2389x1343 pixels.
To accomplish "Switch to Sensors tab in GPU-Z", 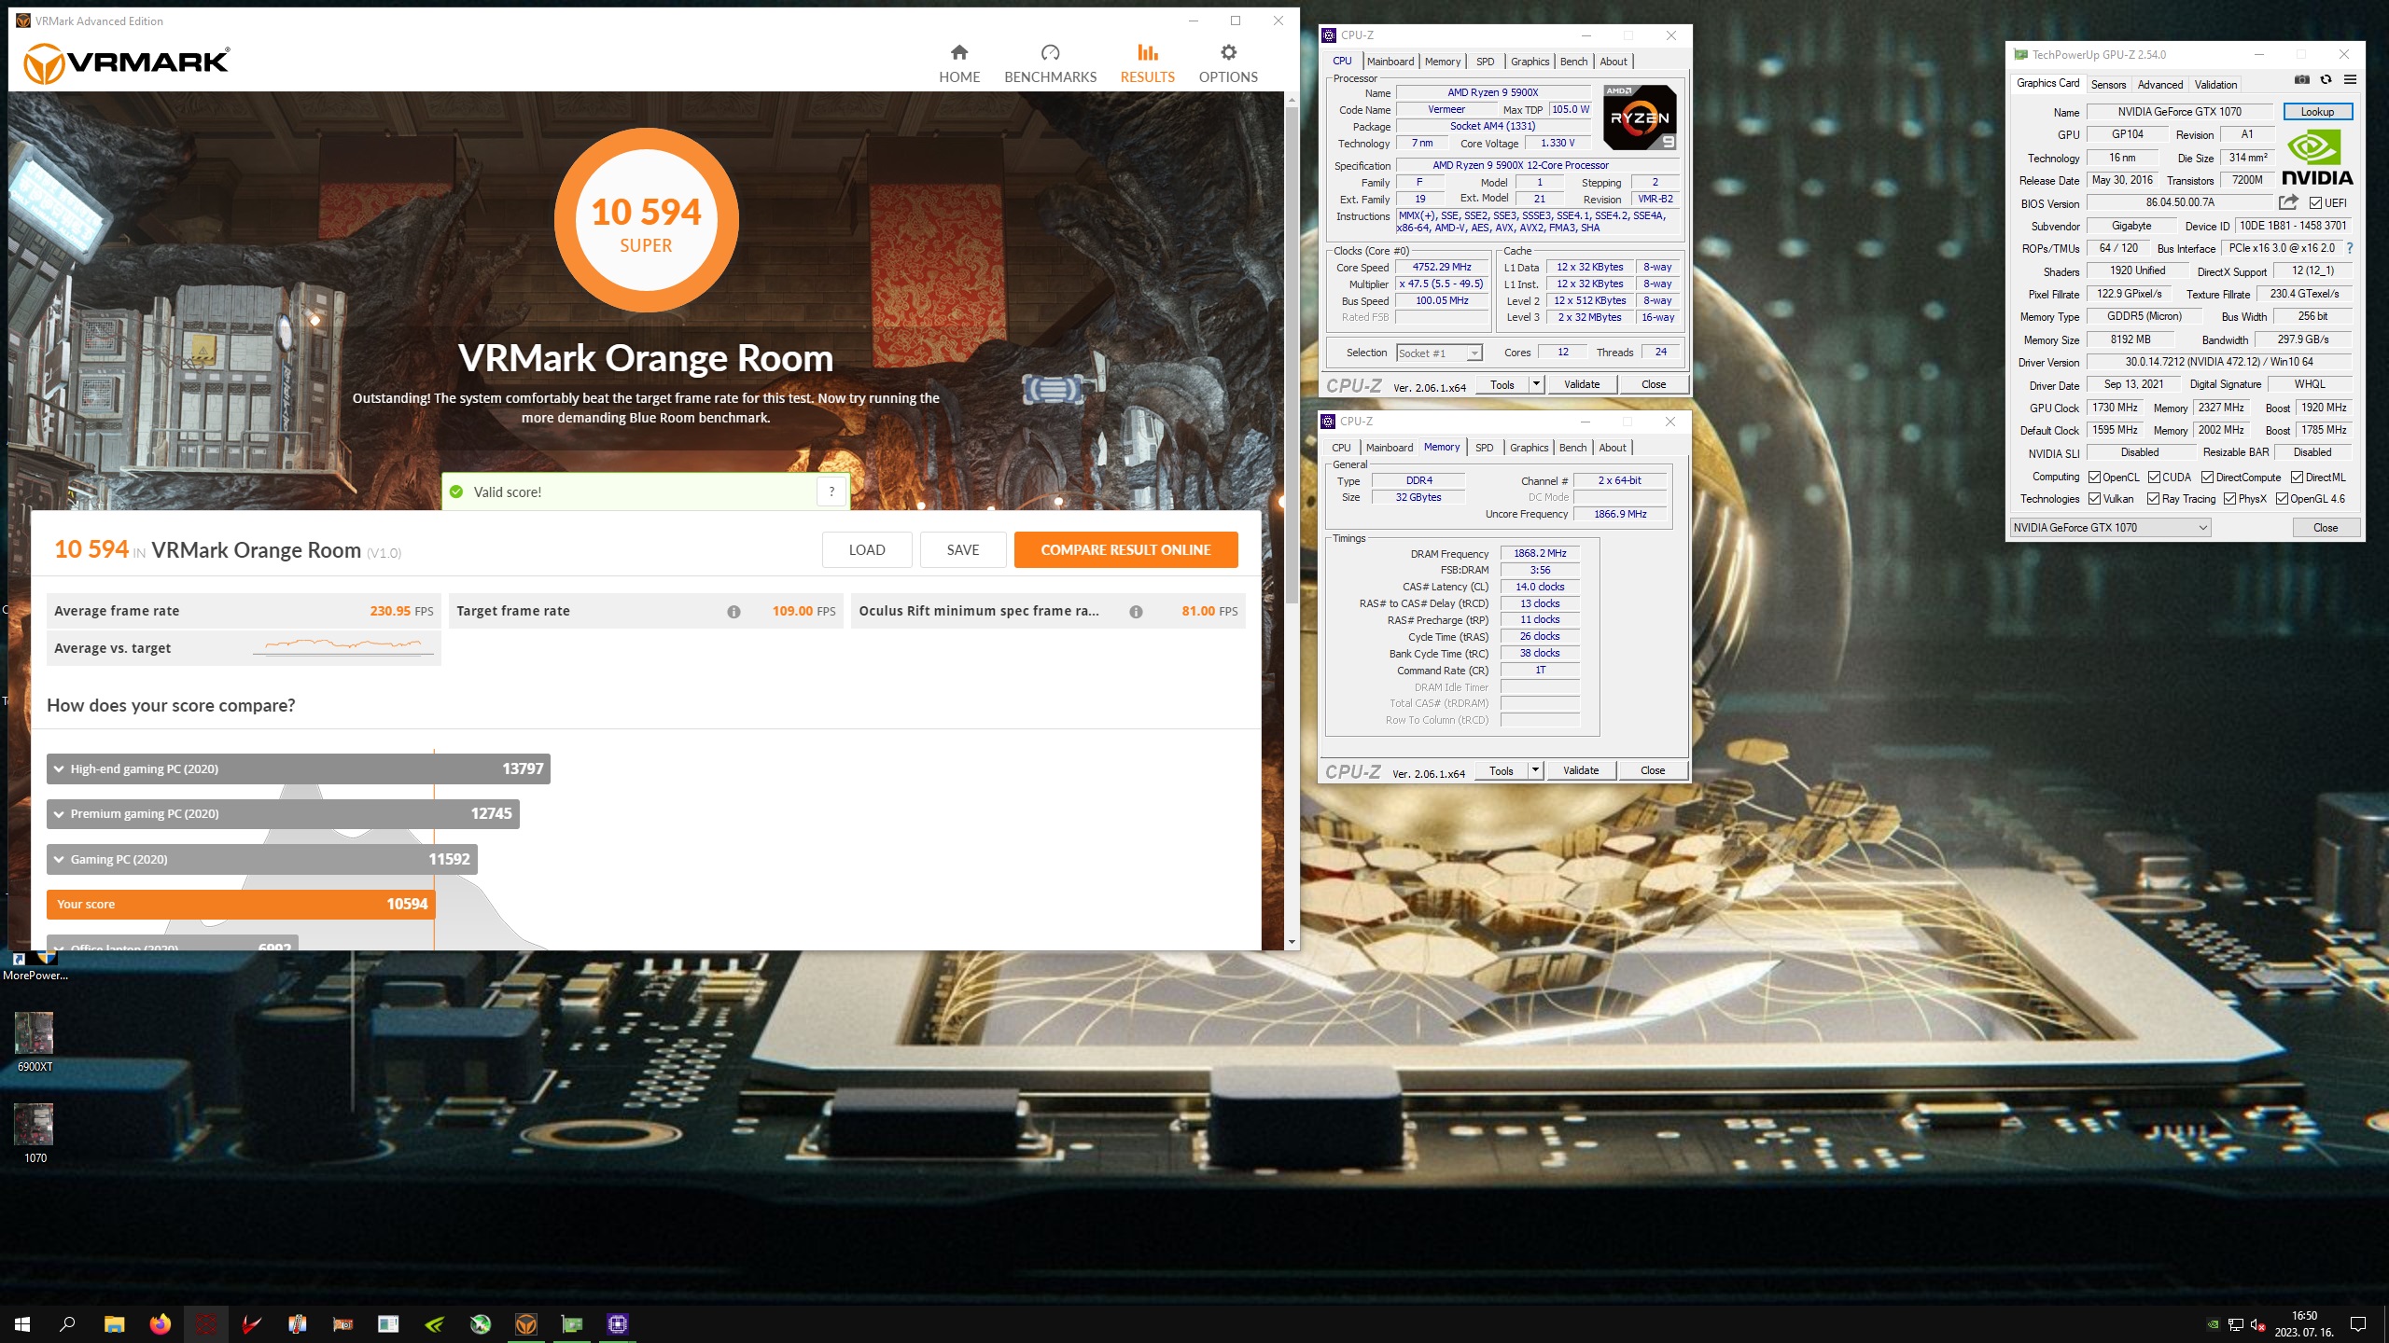I will pos(2108,84).
